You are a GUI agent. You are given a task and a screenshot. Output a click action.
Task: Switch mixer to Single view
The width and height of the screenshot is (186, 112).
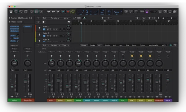pyautogui.click(x=84, y=45)
